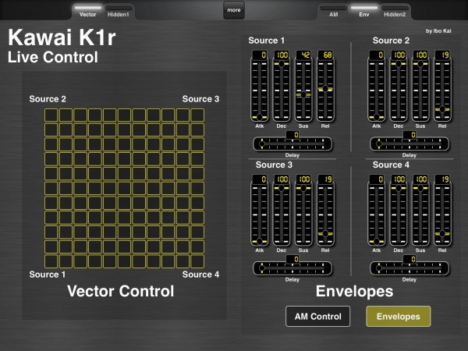This screenshot has width=468, height=351.
Task: Select vector grid cell nearest Source 1 corner
Action: (51, 261)
